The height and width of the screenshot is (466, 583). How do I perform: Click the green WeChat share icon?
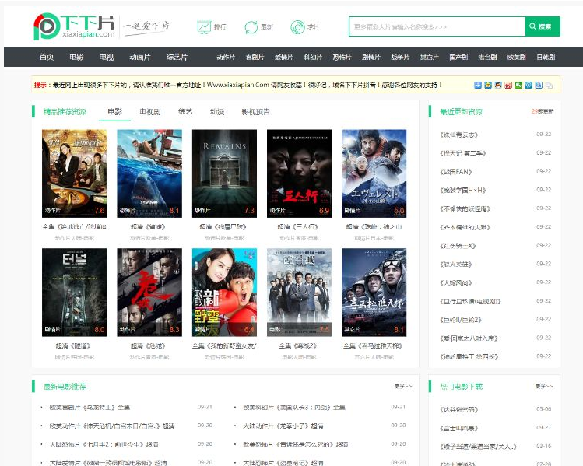pyautogui.click(x=518, y=85)
